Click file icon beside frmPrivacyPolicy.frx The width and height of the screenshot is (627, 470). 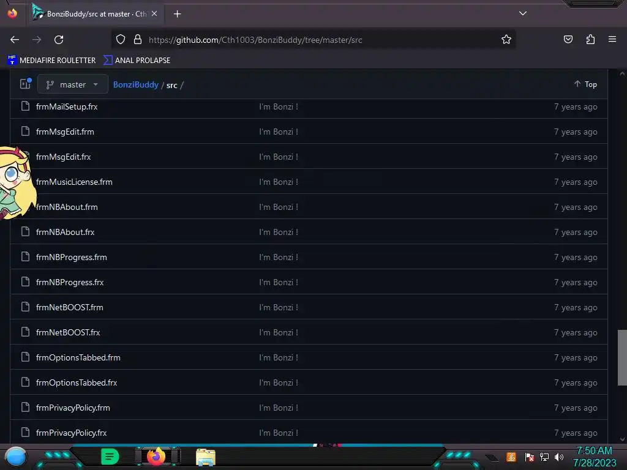click(25, 432)
